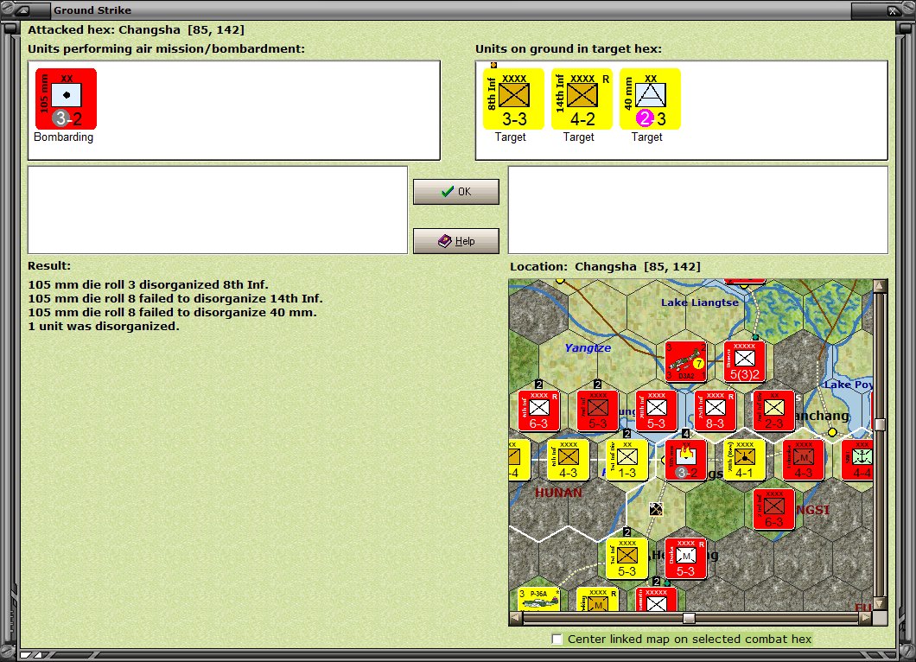Select the 8th Inf 3-3 target unit

[513, 99]
